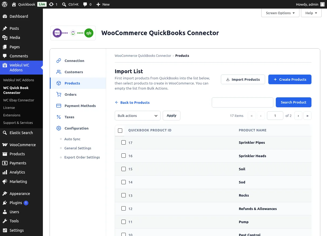Click the Tools wrench icon

coord(5,221)
